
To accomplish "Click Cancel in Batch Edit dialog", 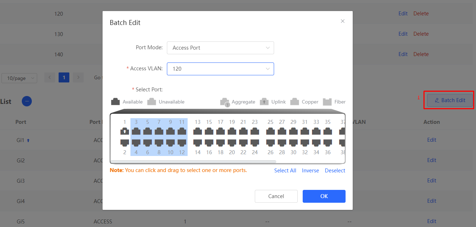I will tap(276, 196).
